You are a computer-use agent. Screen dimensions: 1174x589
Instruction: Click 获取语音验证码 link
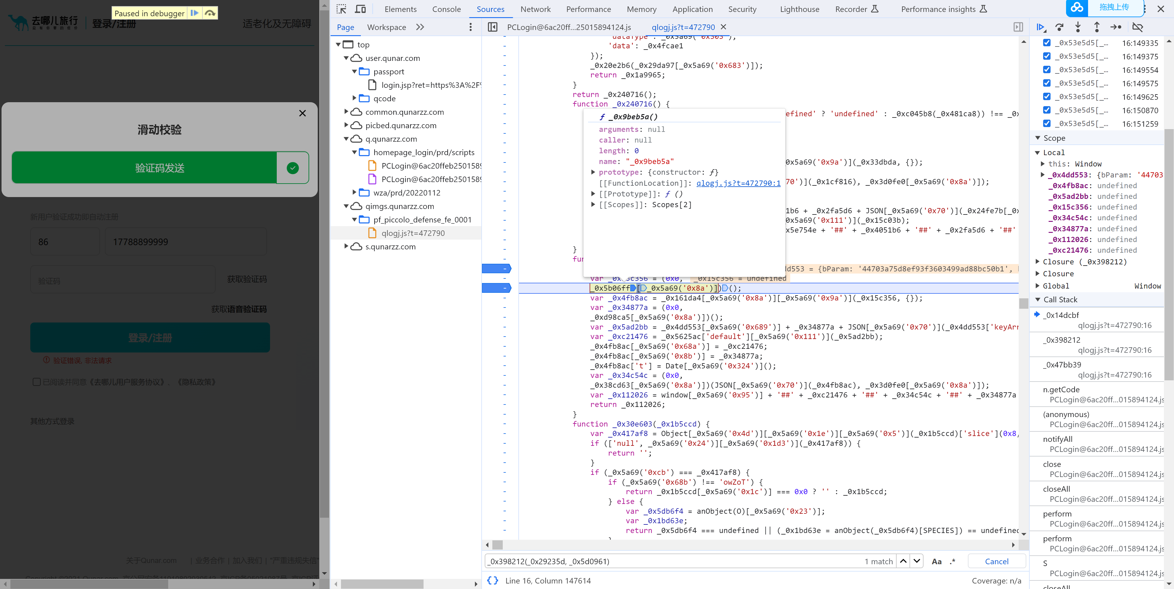[x=239, y=309]
